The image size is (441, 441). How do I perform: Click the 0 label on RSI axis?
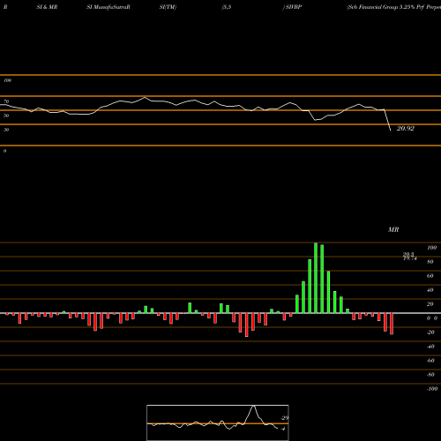pyautogui.click(x=4, y=151)
